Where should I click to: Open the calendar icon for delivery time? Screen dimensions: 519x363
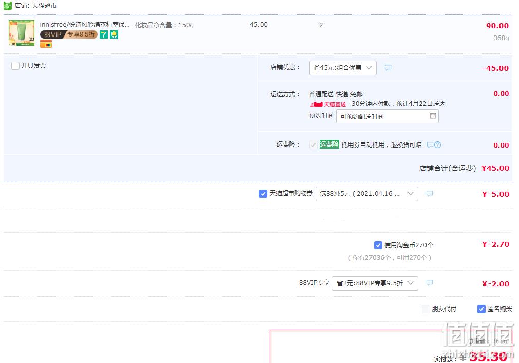pos(433,116)
